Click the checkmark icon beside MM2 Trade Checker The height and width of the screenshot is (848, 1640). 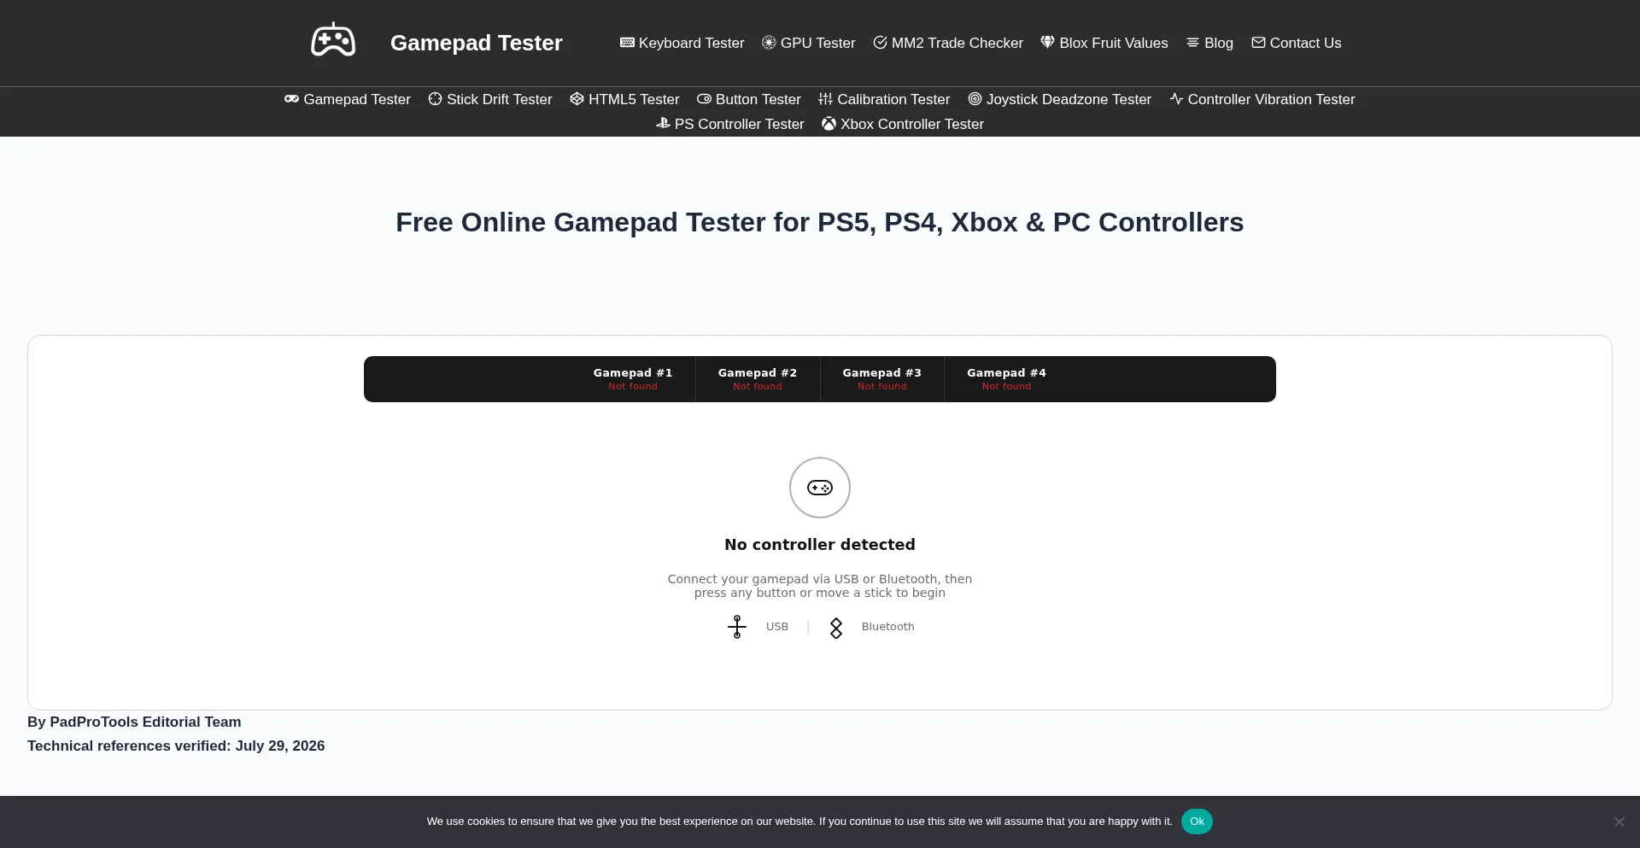point(880,43)
